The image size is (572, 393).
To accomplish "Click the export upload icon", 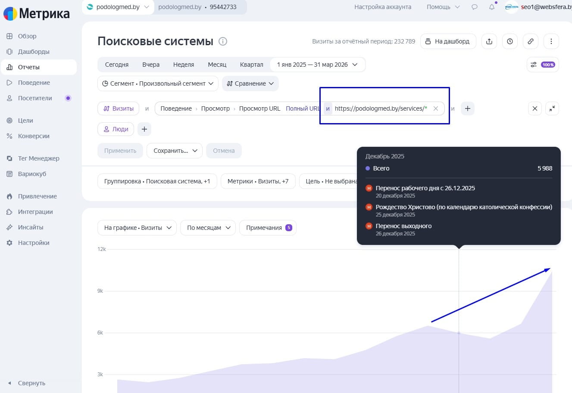I will click(489, 41).
